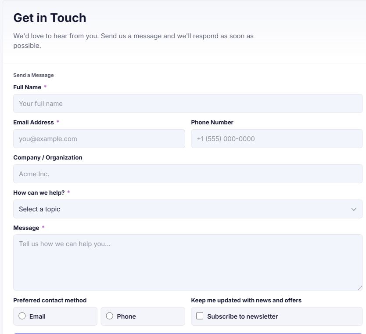Click the message box resize handle
Image resolution: width=366 pixels, height=334 pixels.
pos(360,288)
